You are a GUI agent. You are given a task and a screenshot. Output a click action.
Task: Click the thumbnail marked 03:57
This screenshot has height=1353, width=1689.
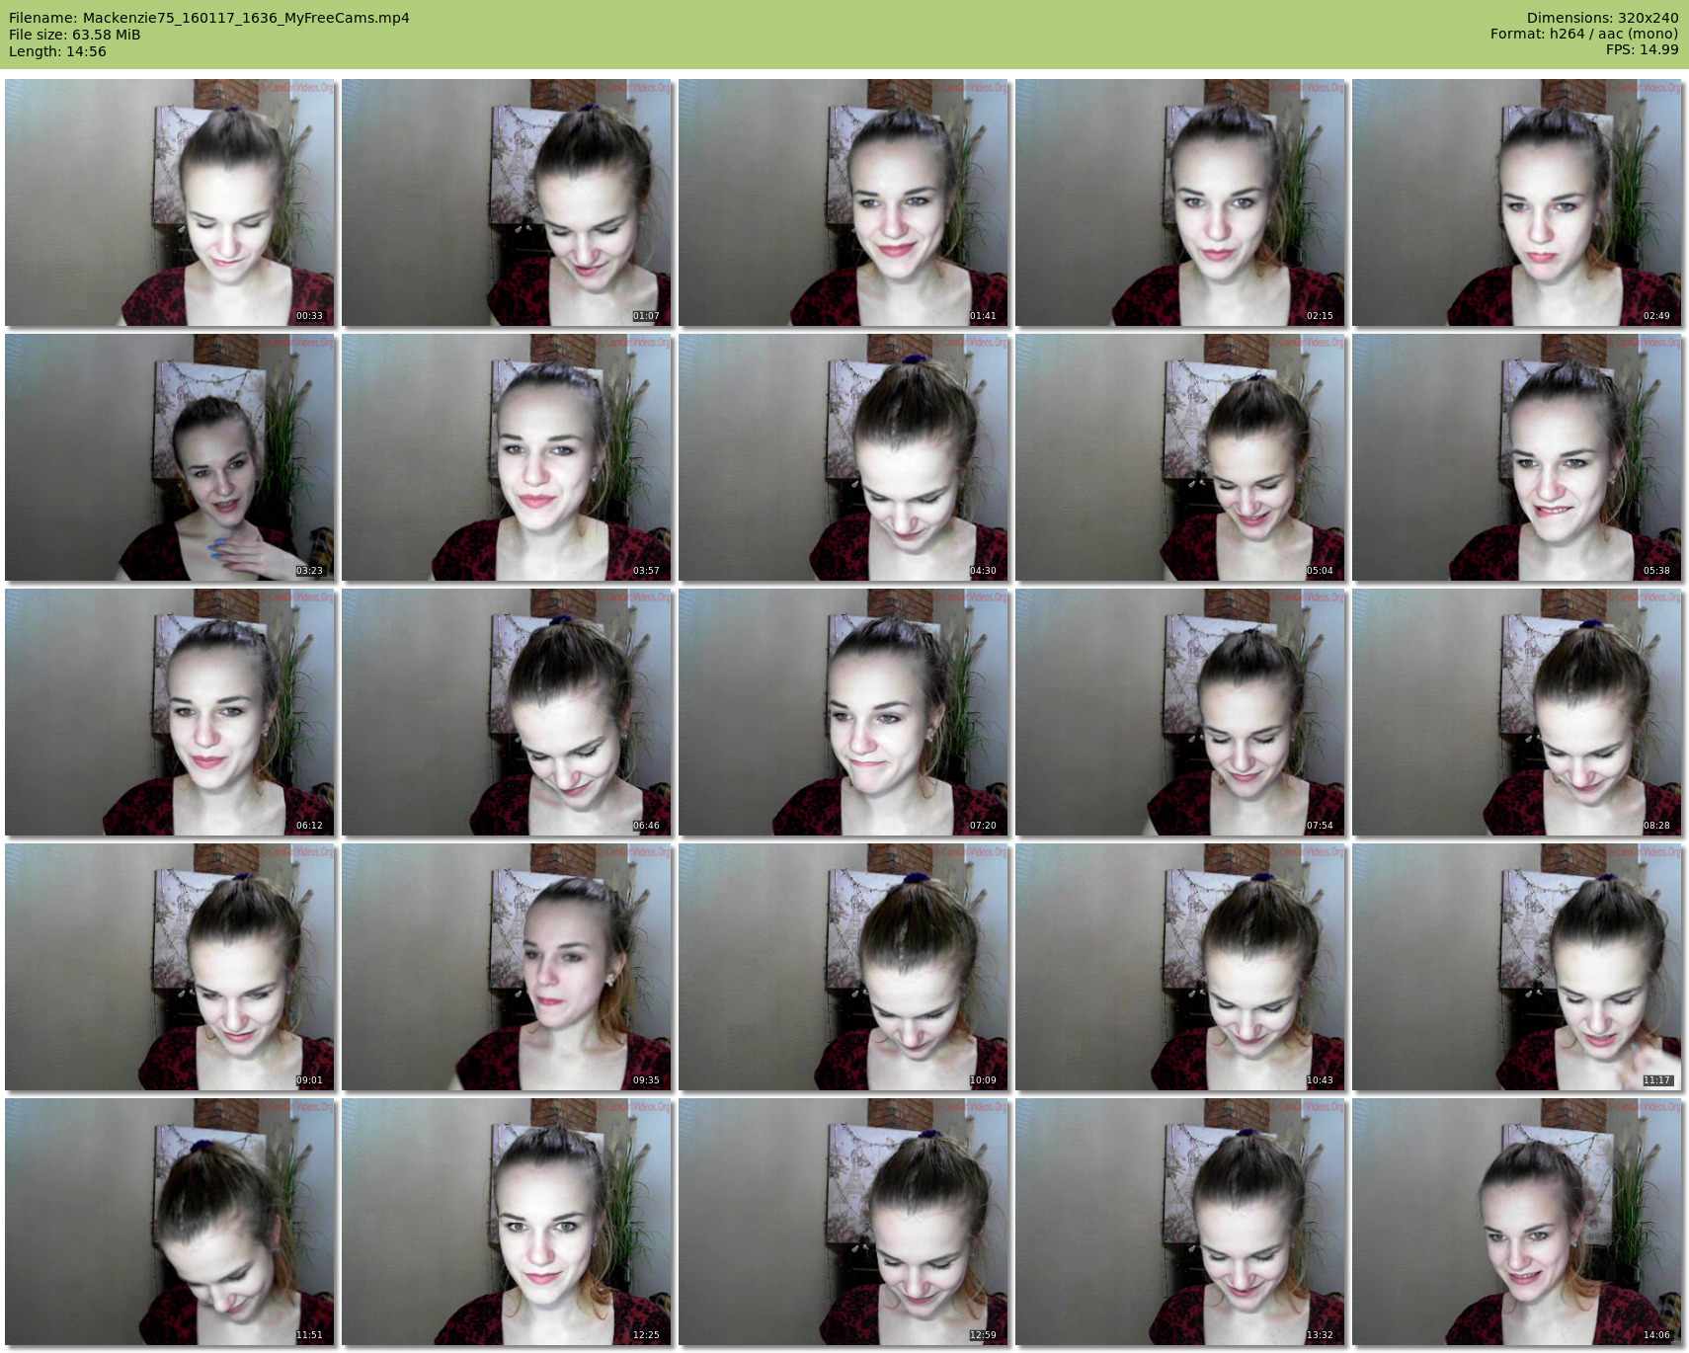(507, 457)
